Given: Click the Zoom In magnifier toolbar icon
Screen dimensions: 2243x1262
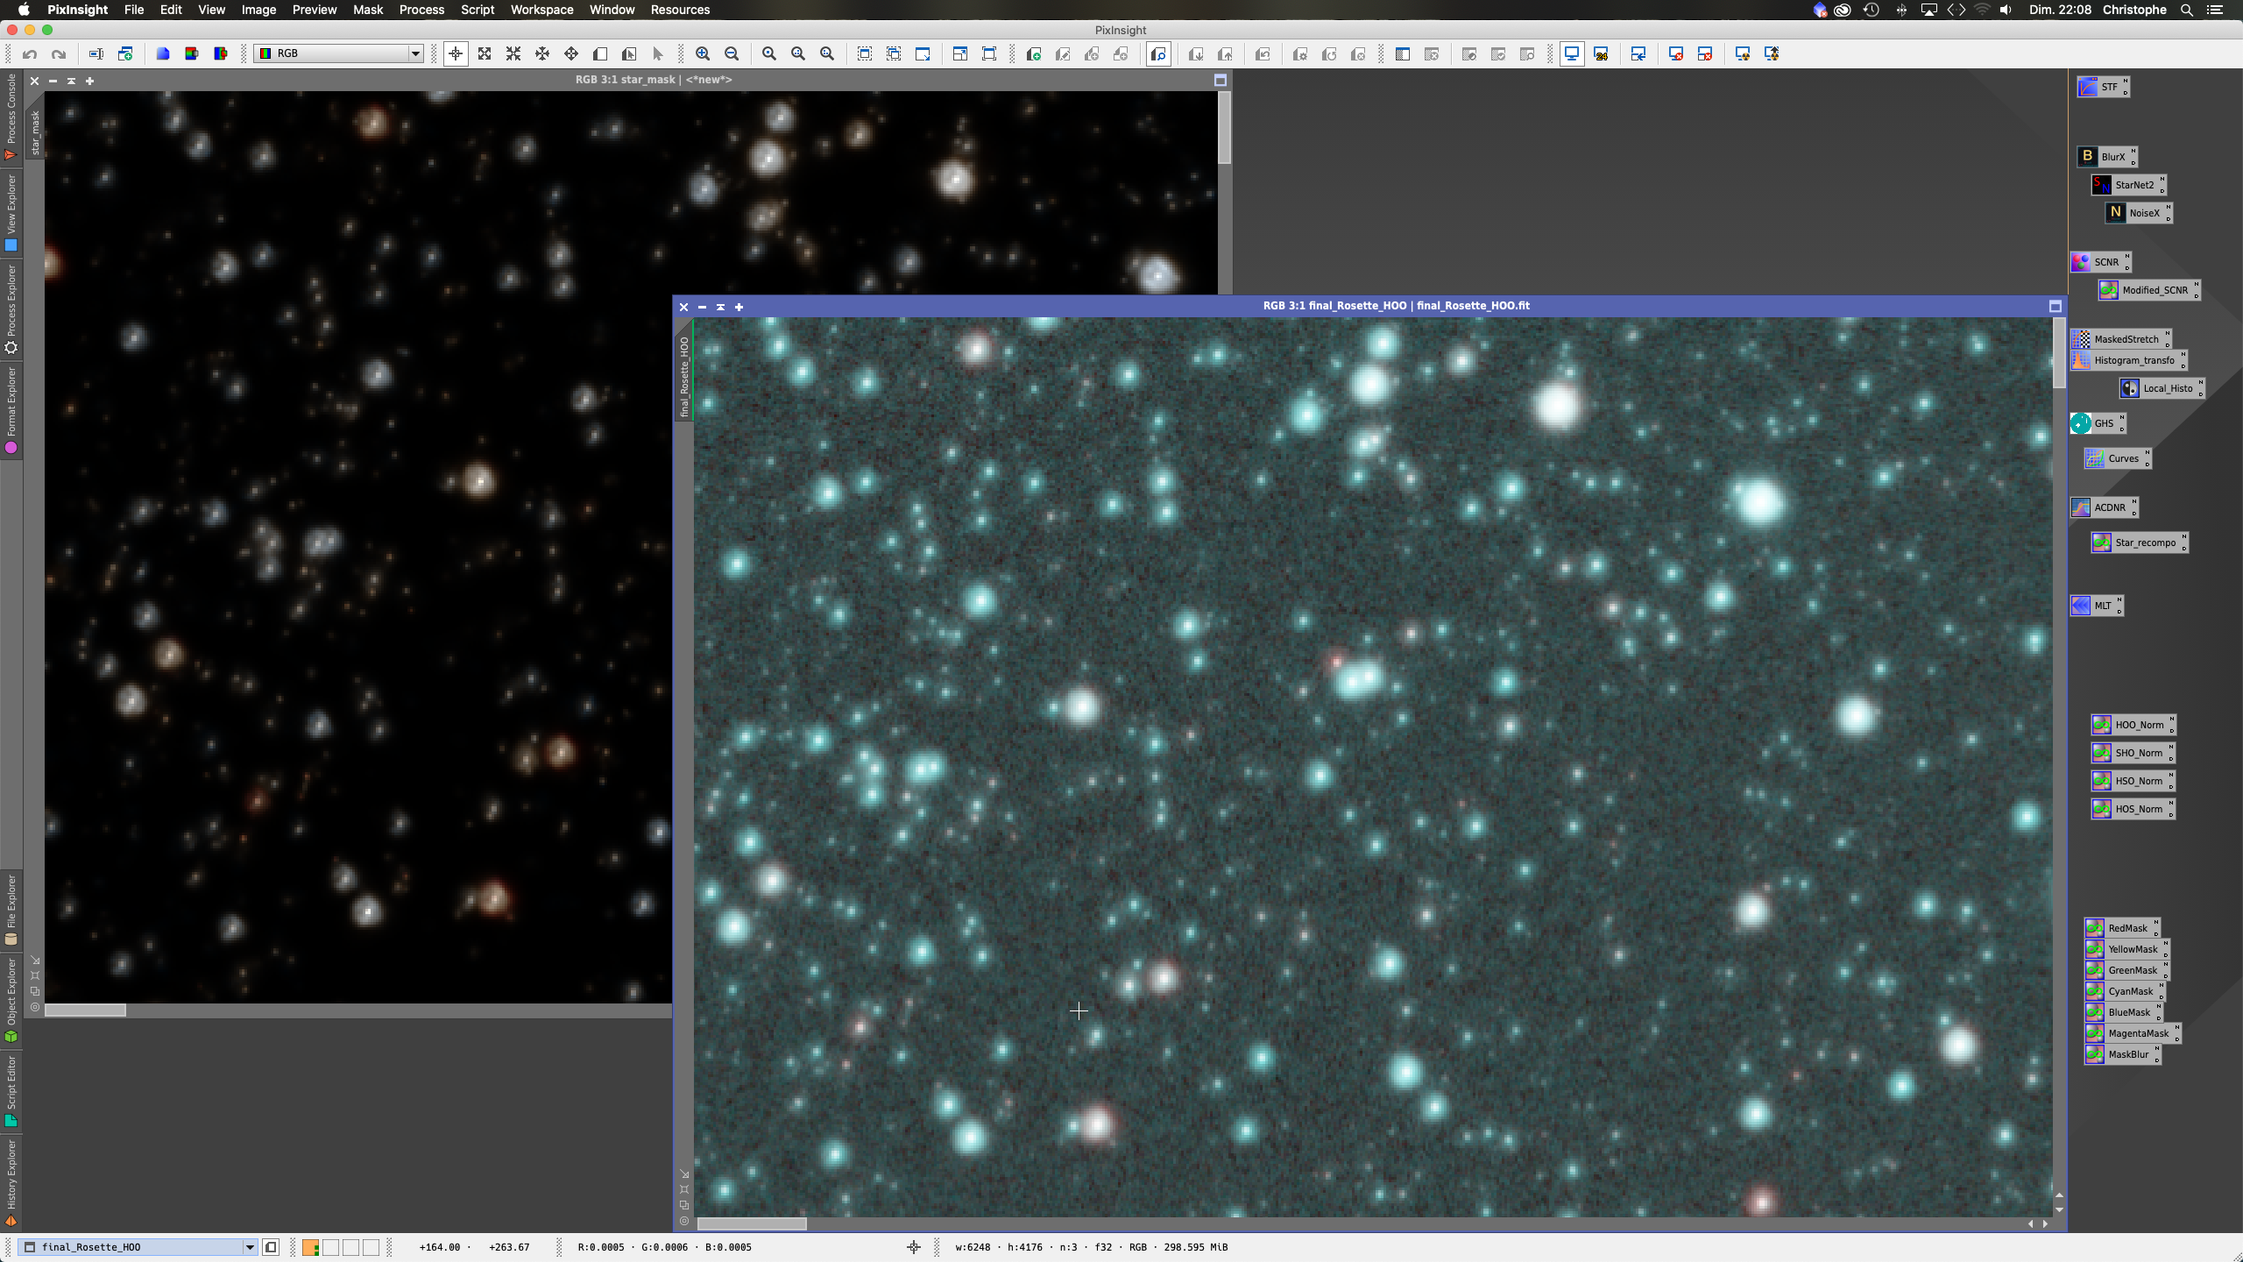Looking at the screenshot, I should tap(702, 53).
